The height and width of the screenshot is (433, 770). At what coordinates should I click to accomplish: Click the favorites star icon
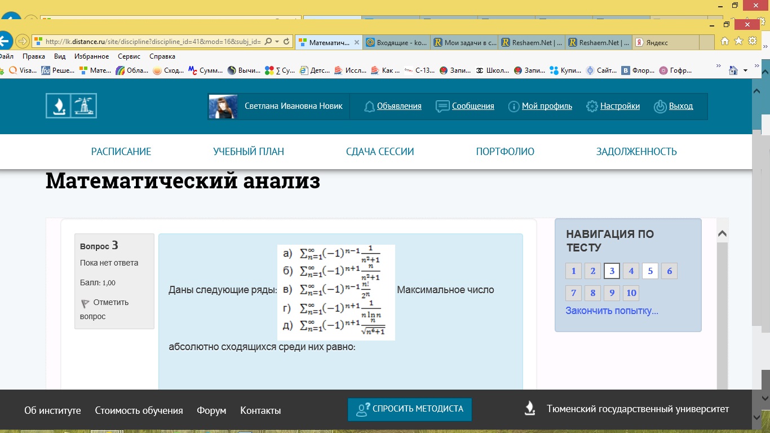pos(738,41)
